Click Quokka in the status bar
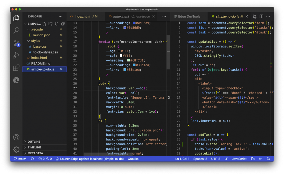284x175 pixels. pos(133,159)
